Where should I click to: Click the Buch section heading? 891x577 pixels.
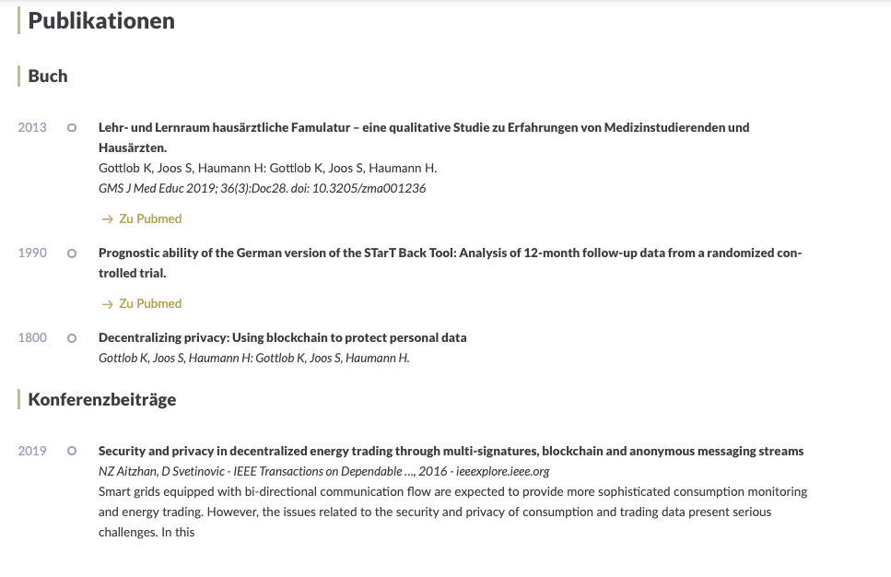(48, 77)
